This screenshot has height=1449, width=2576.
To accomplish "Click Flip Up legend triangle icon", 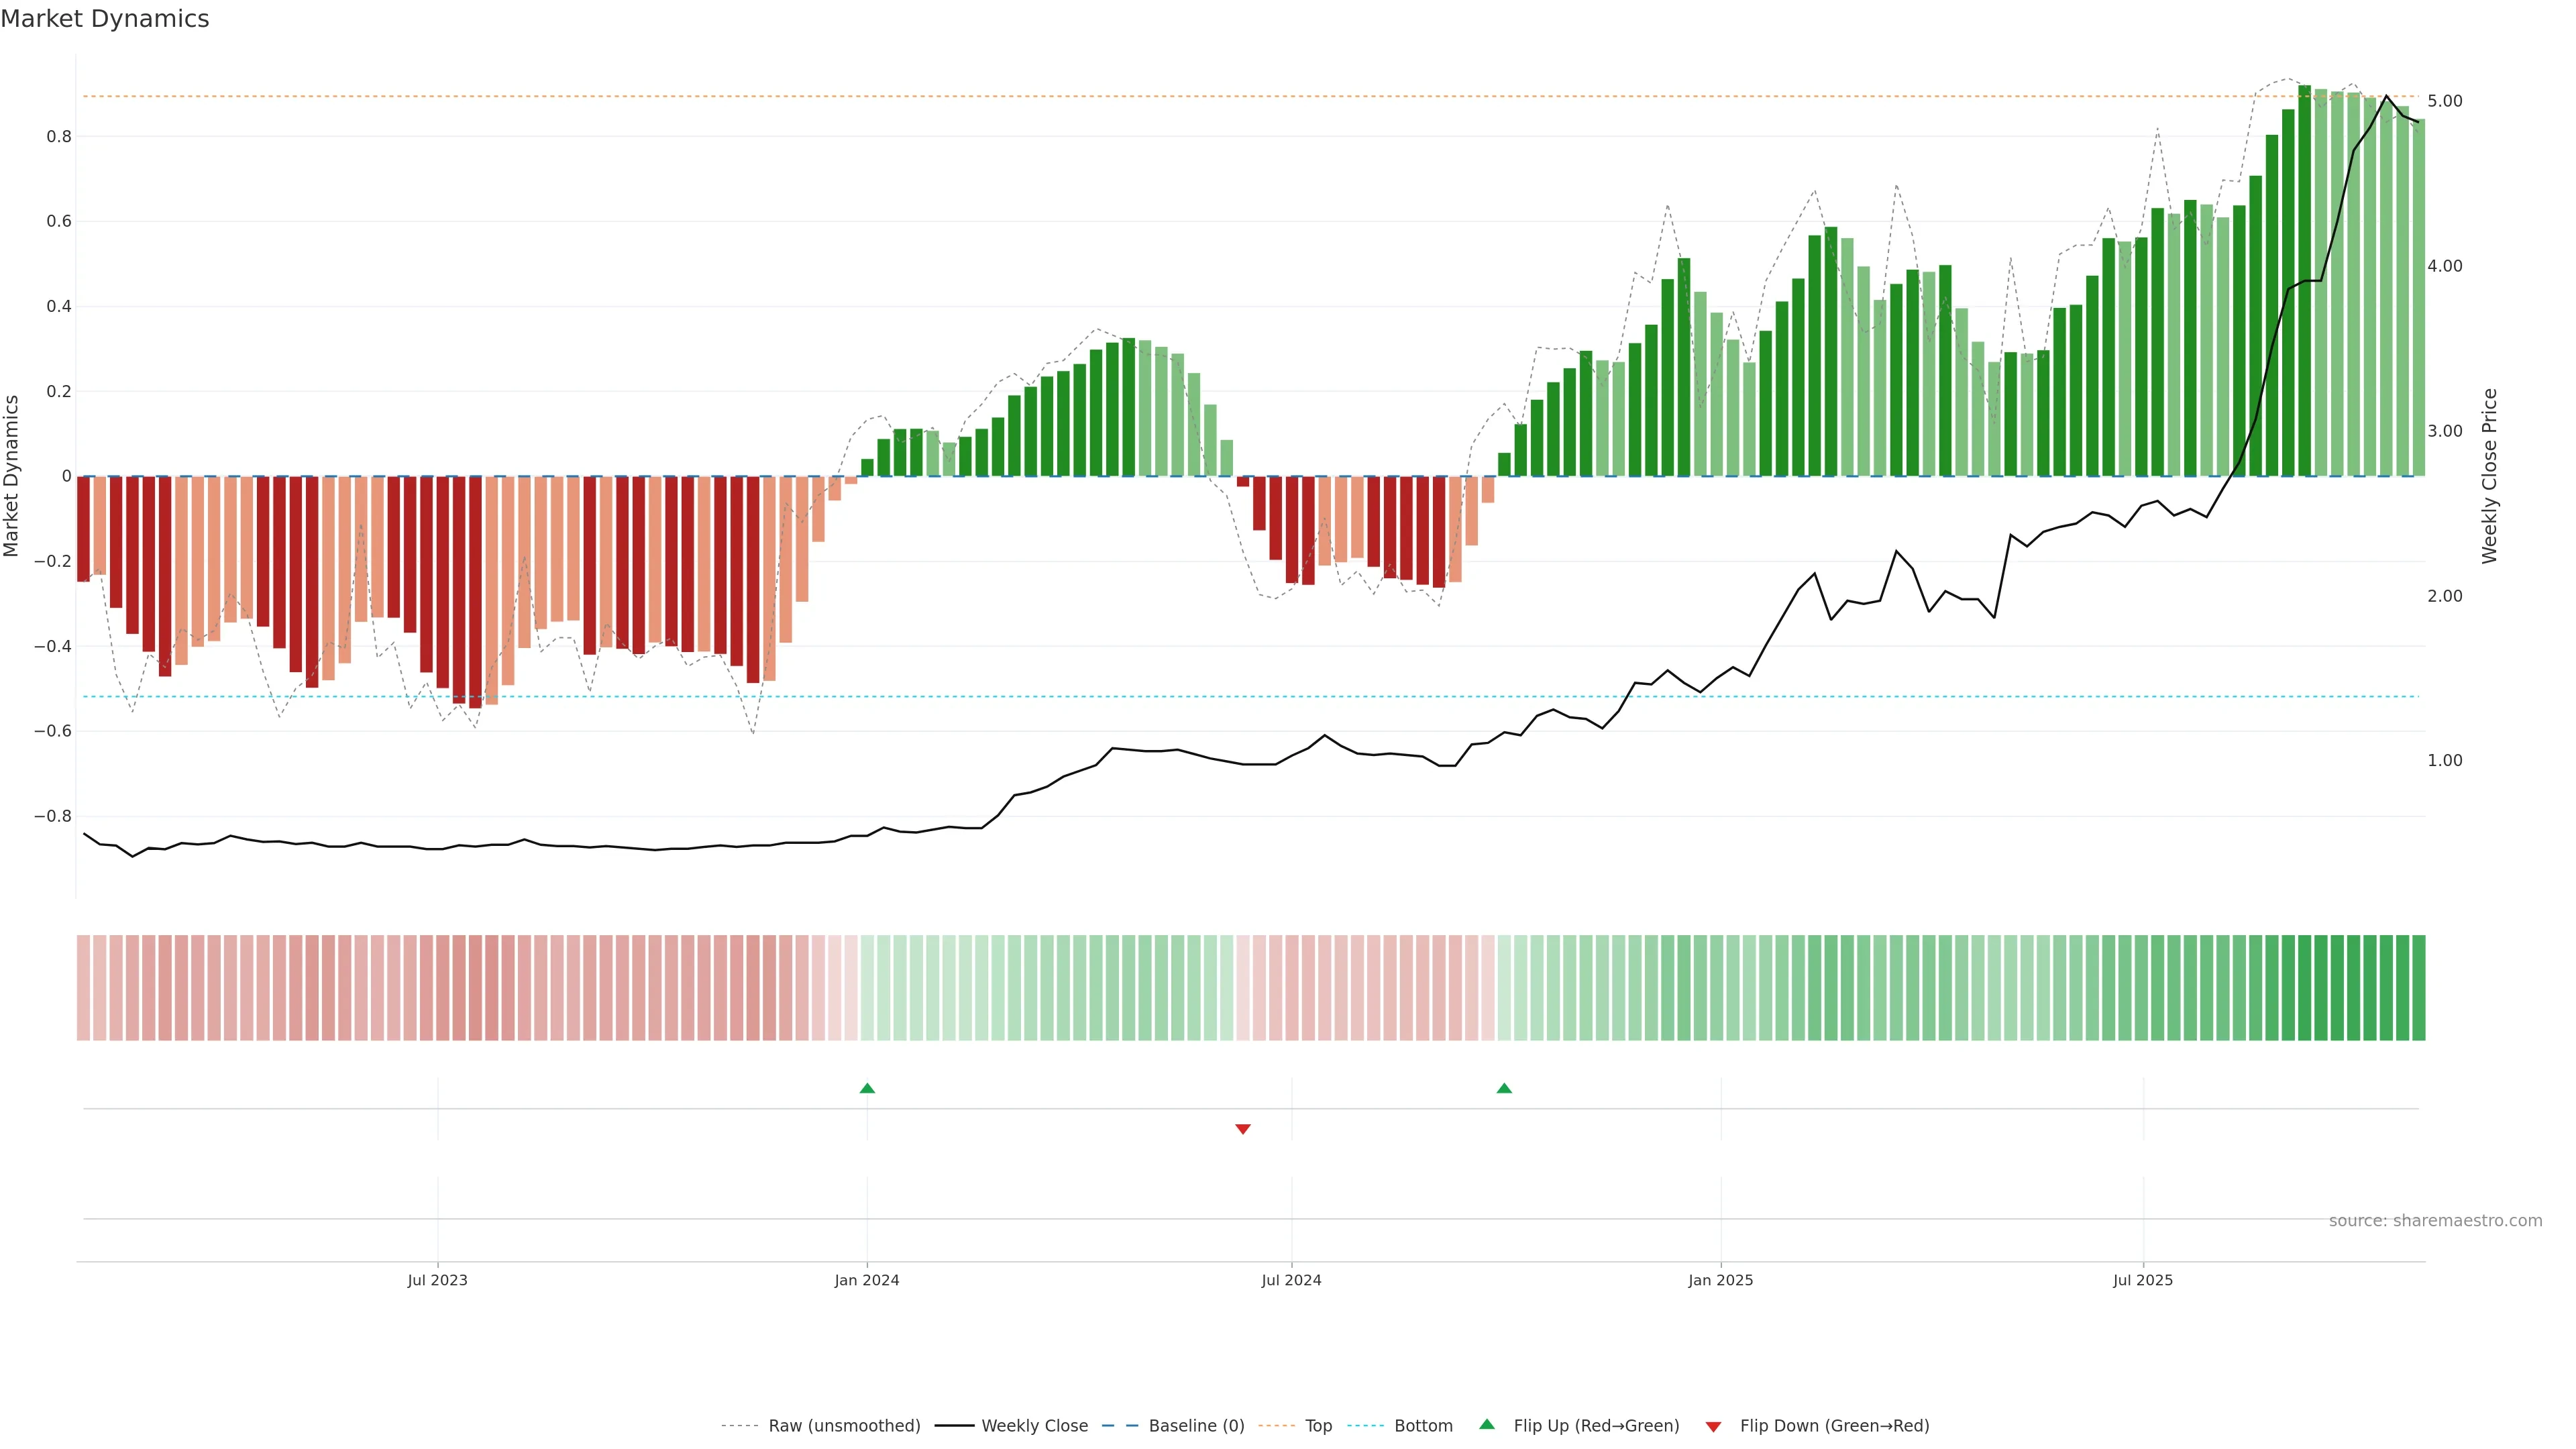I will pyautogui.click(x=1487, y=1424).
